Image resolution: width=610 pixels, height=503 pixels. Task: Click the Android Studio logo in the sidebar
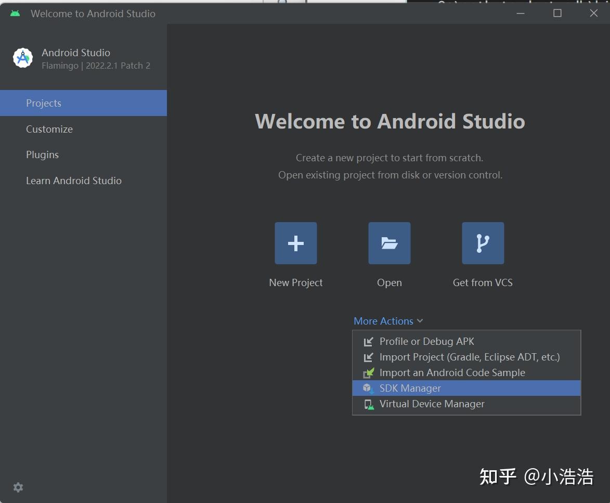point(22,57)
